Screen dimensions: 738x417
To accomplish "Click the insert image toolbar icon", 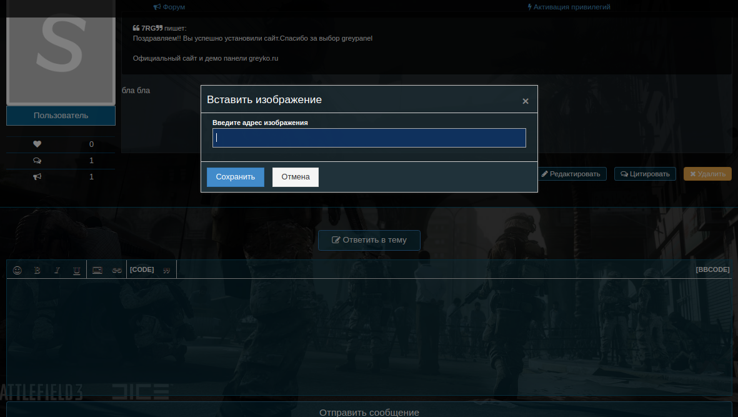I will (97, 270).
